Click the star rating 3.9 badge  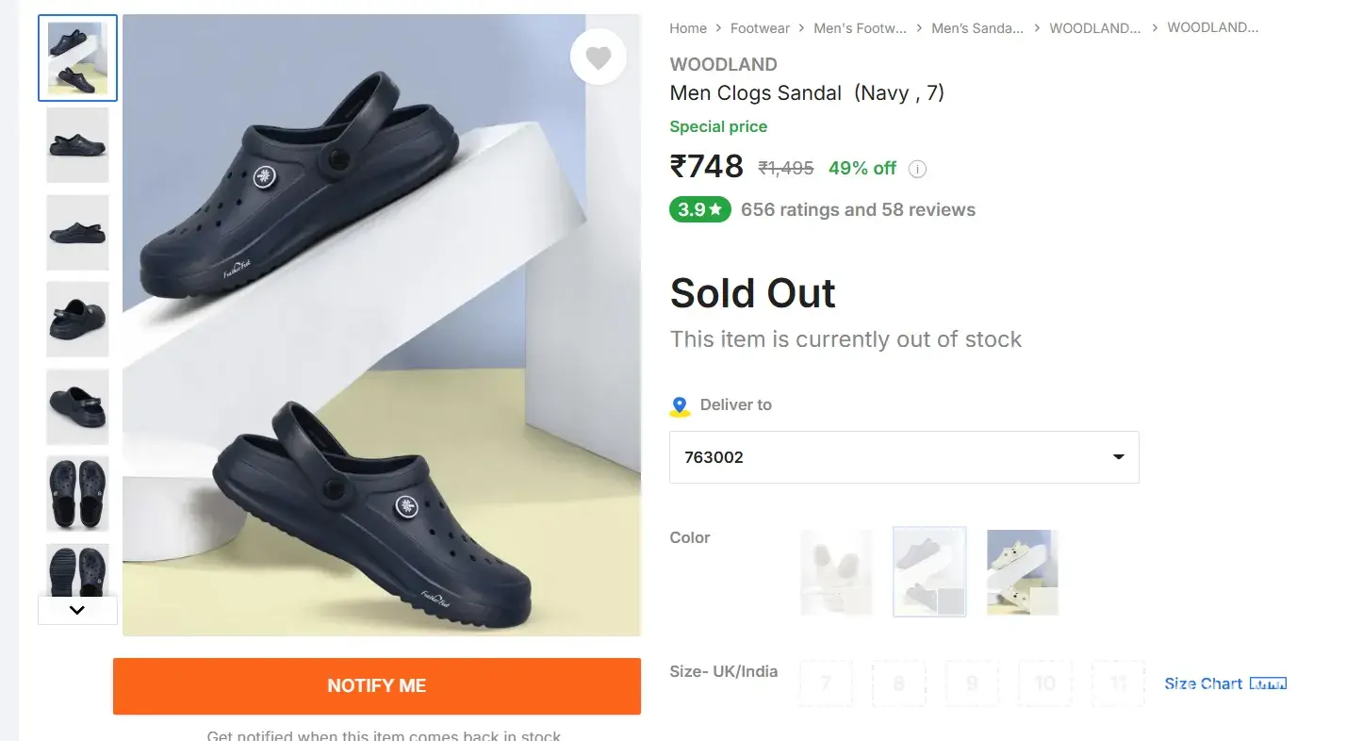[699, 209]
